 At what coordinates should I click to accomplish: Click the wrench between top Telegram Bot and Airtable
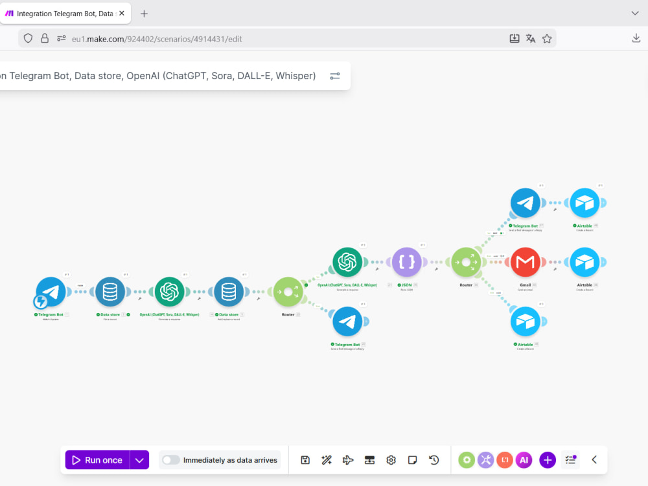(x=555, y=209)
